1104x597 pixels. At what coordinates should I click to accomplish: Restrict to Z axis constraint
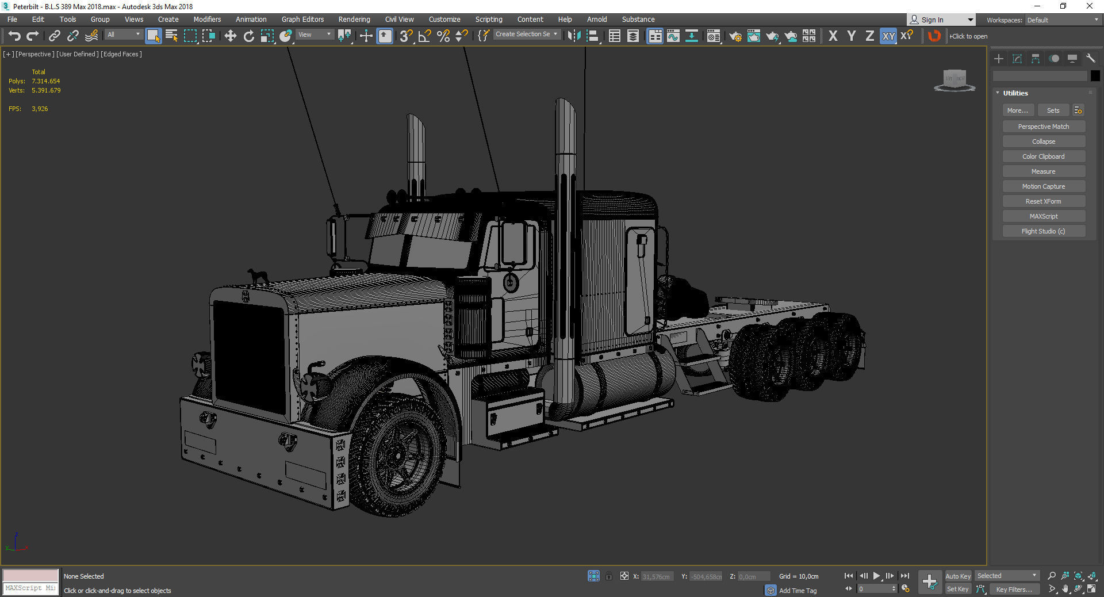[x=869, y=36]
